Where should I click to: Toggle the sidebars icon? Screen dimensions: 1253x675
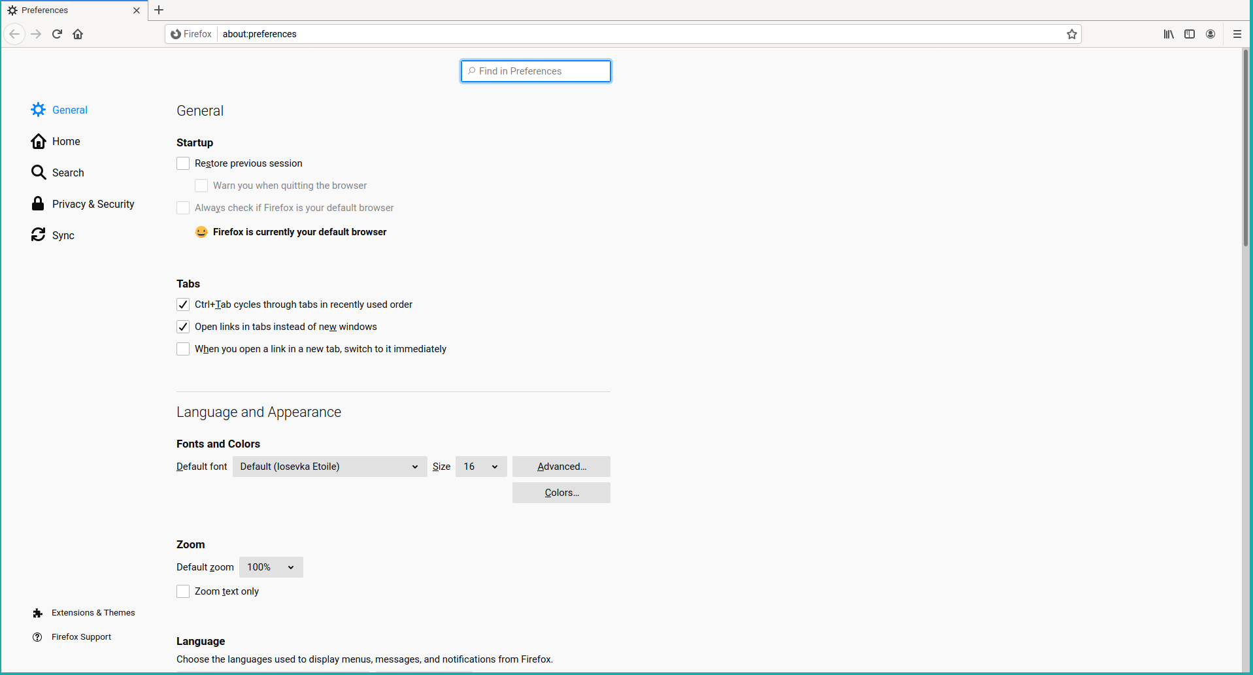tap(1190, 34)
